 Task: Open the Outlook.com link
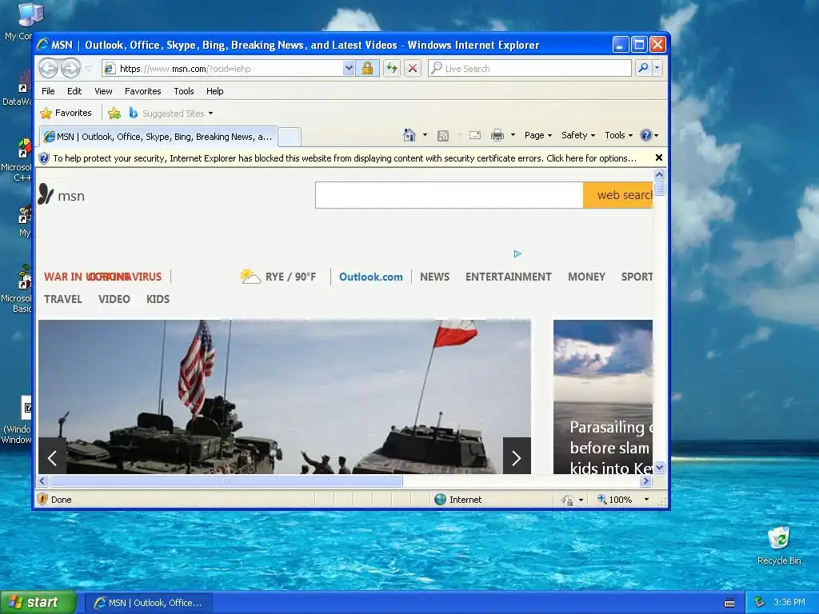[371, 277]
